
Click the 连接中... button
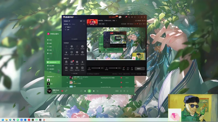pos(140,69)
